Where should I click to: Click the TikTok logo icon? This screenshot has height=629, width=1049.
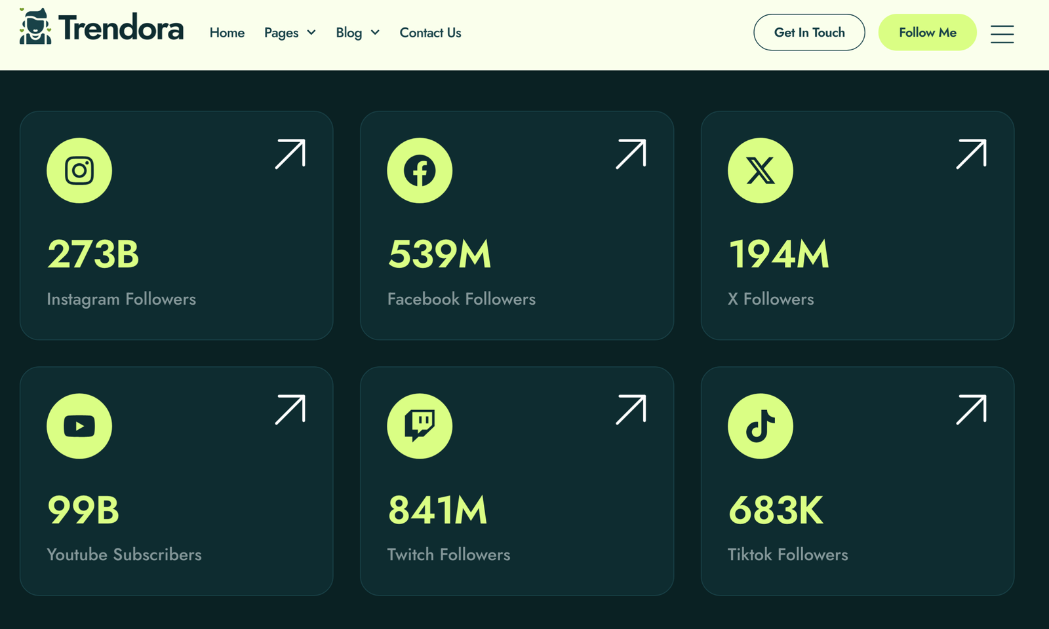(760, 426)
